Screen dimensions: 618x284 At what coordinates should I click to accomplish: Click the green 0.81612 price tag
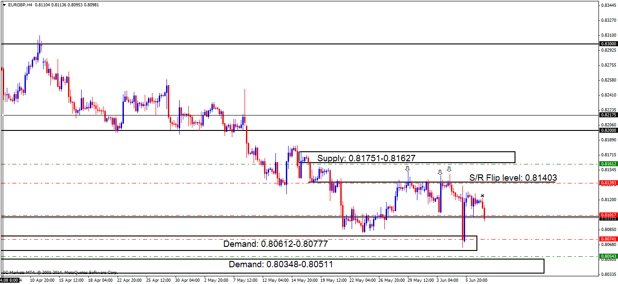click(608, 164)
